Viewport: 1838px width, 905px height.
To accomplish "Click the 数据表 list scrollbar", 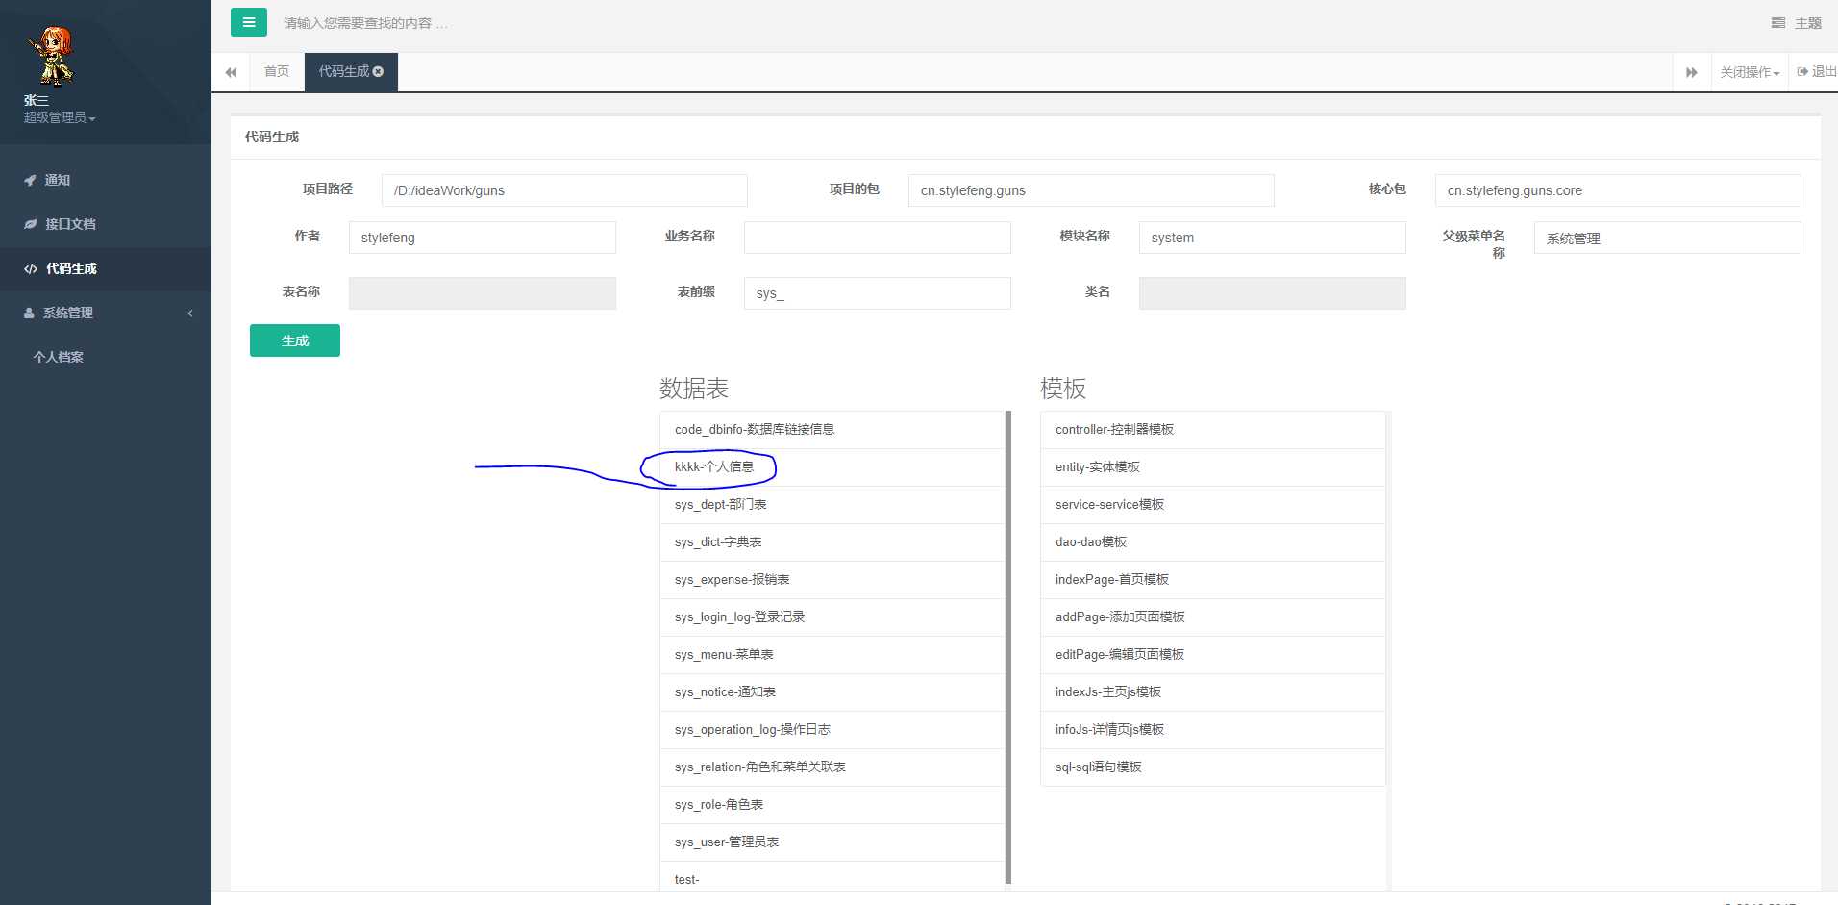I will [1008, 647].
